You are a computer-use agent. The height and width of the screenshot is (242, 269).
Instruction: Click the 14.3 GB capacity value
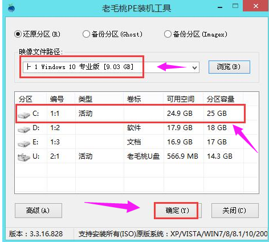point(219,156)
